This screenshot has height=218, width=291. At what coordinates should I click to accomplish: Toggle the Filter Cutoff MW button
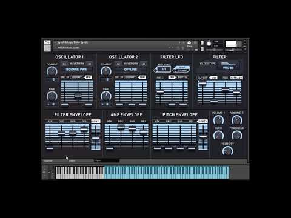pyautogui.click(x=213, y=78)
